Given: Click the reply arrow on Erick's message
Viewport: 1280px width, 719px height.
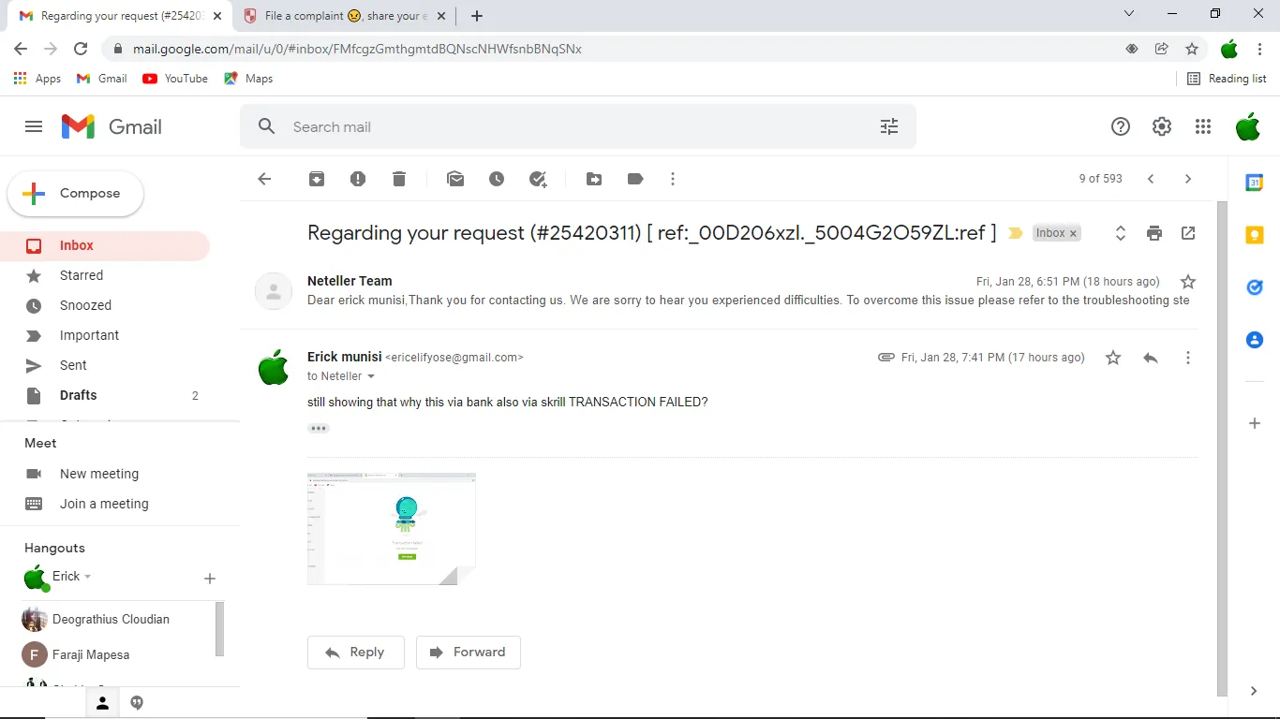Looking at the screenshot, I should (1151, 358).
